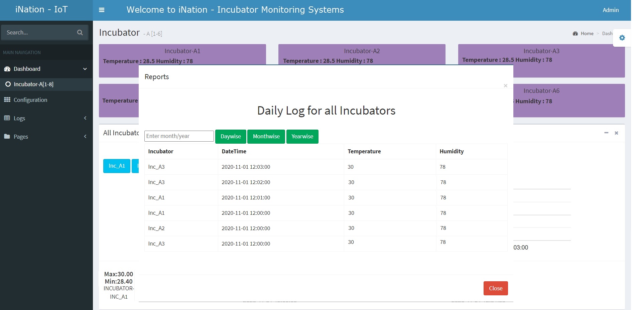Expand the Pages submenu arrow
This screenshot has height=310, width=633.
tap(85, 136)
